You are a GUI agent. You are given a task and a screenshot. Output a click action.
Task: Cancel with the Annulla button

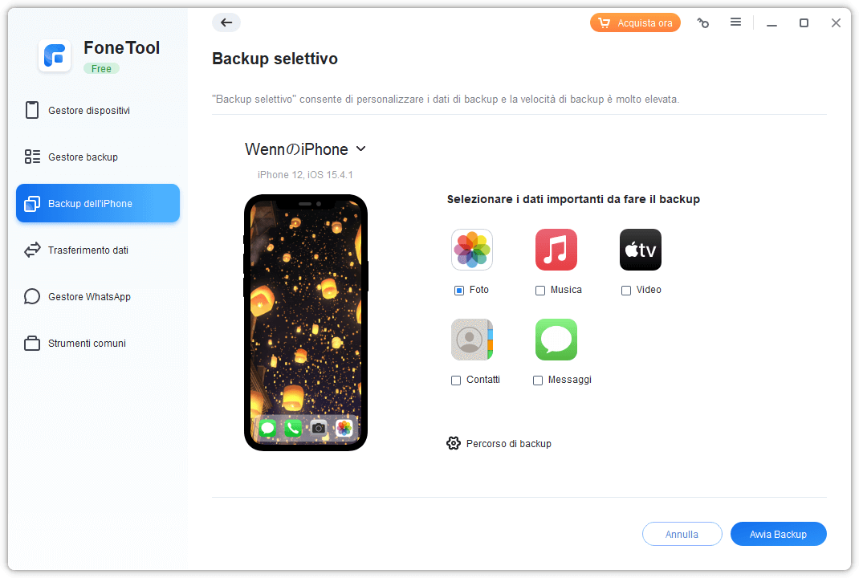(682, 534)
